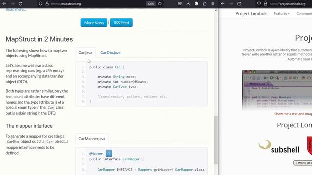Click the Show me a text and images link
312x175 pixels.
(293, 114)
